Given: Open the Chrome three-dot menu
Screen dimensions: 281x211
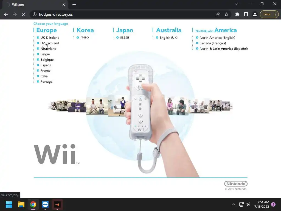Looking at the screenshot, I should coord(275,14).
